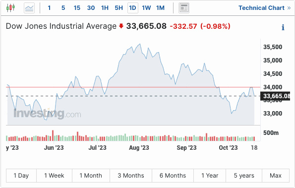Click the Jul '23 date label
This screenshot has height=188, width=295.
[98, 148]
